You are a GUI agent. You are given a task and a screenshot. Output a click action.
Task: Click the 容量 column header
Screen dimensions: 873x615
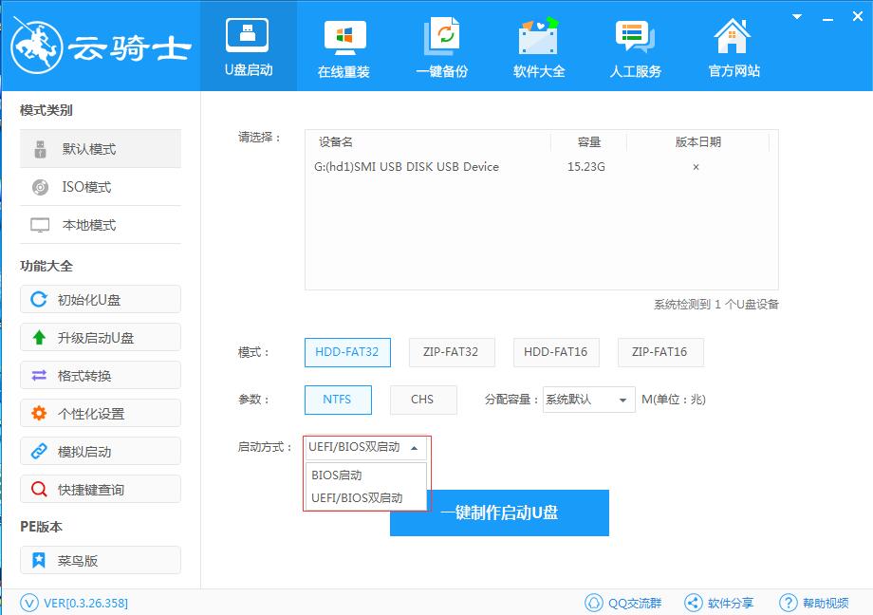pos(589,142)
